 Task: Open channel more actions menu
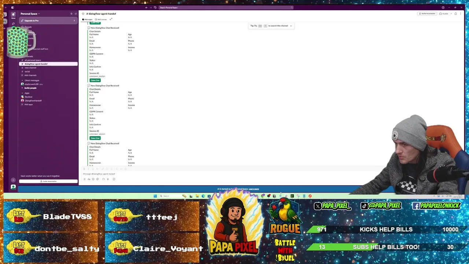click(x=461, y=14)
